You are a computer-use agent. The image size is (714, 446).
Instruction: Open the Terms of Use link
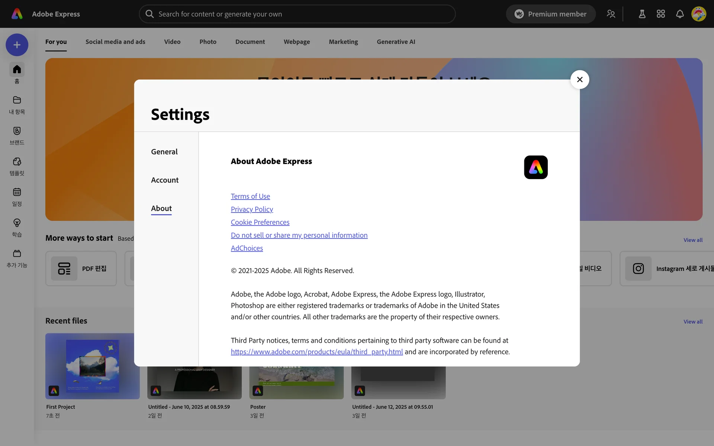pos(250,196)
